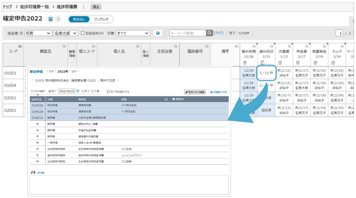
Task: Open the 名南太郎 staff dropdown
Action: (66, 33)
